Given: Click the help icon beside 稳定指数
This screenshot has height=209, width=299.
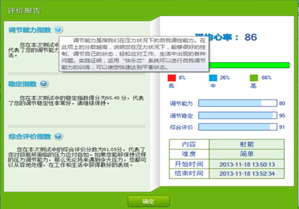Looking at the screenshot, I should click(44, 84).
